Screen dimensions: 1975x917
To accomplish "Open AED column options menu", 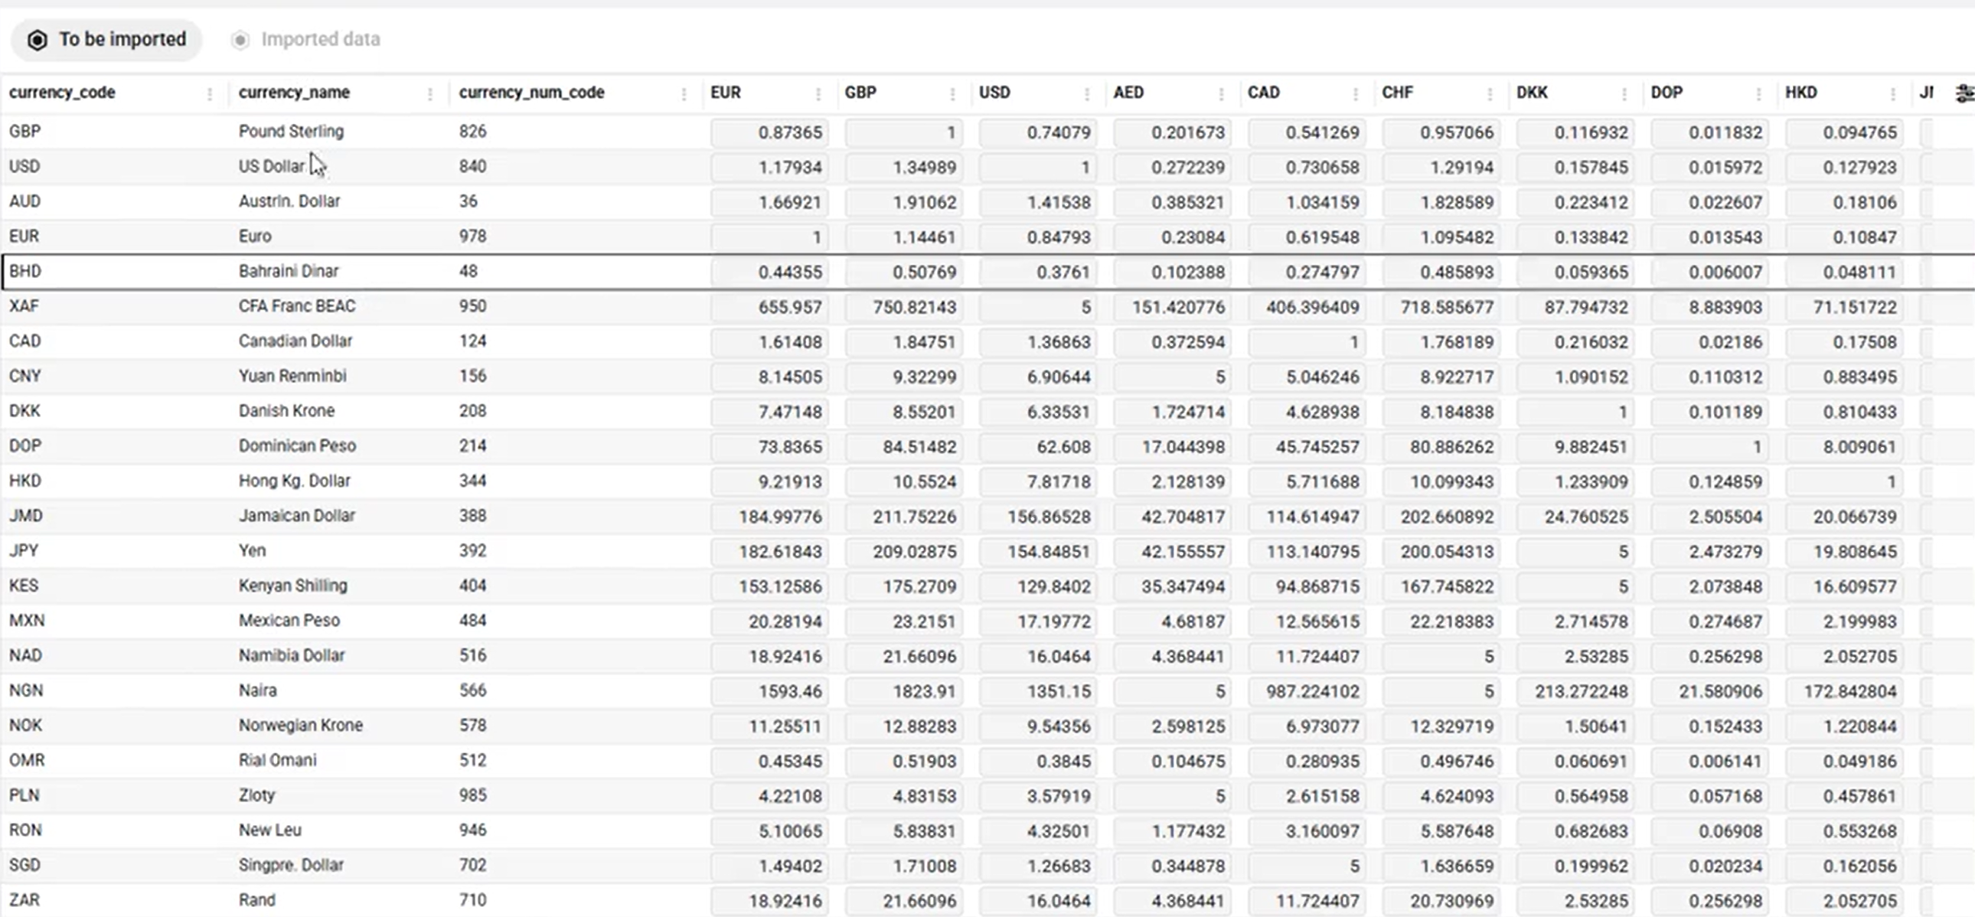I will [1221, 93].
